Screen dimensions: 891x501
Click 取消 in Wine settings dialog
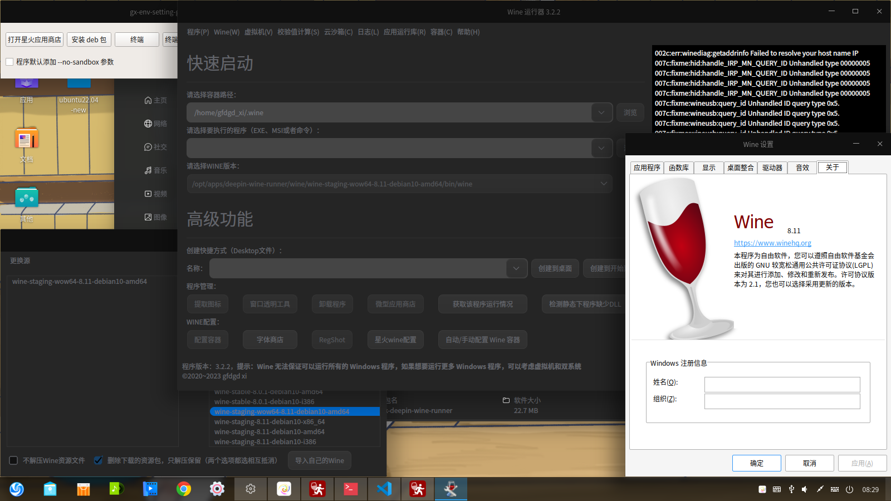pyautogui.click(x=810, y=463)
